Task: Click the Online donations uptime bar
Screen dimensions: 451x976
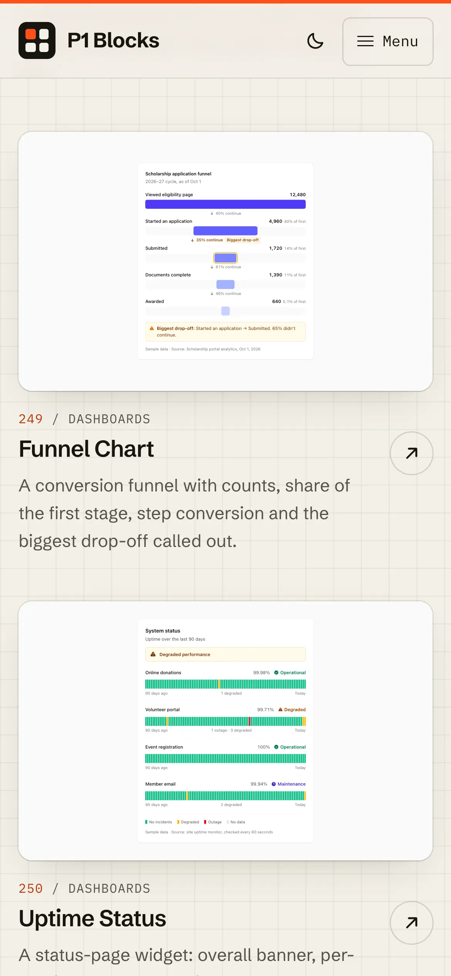Action: 225,684
